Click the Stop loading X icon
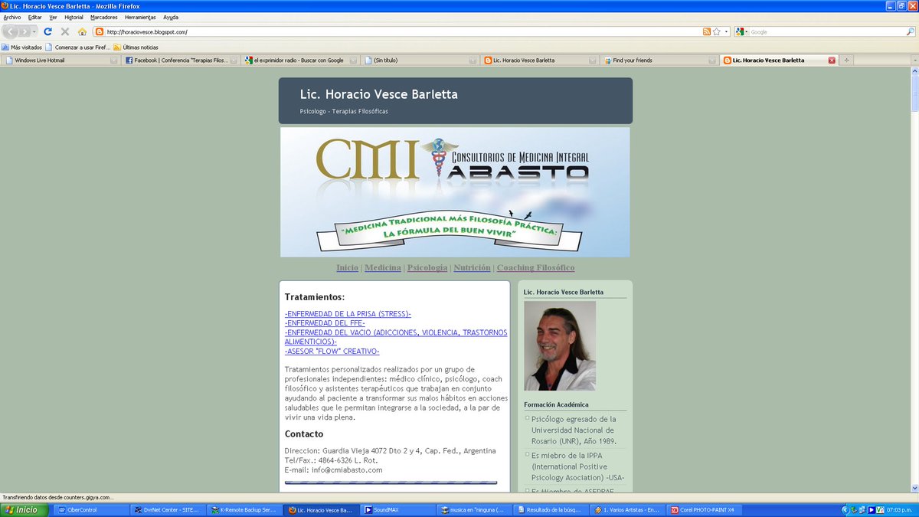Screen dimensions: 919x517 point(64,31)
